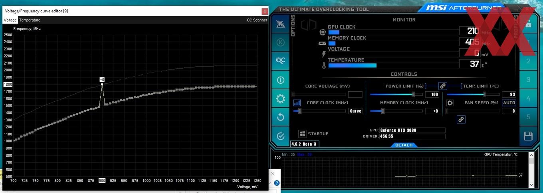Open OC Scanner via the sidebar OC icon
The height and width of the screenshot is (193, 543).
tap(280, 61)
